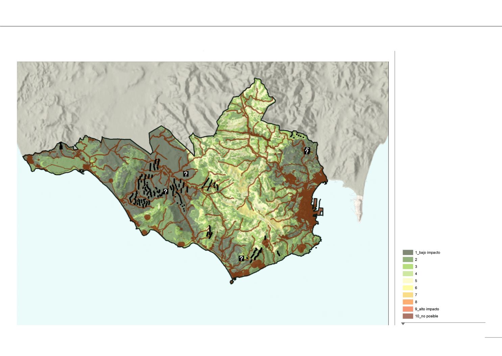This screenshot has height=356, width=502.
Task: Click the question mark marker in the northeast map area
Action: coord(307,151)
